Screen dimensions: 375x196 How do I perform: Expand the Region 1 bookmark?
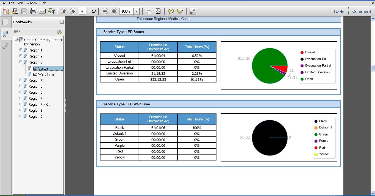(21, 50)
